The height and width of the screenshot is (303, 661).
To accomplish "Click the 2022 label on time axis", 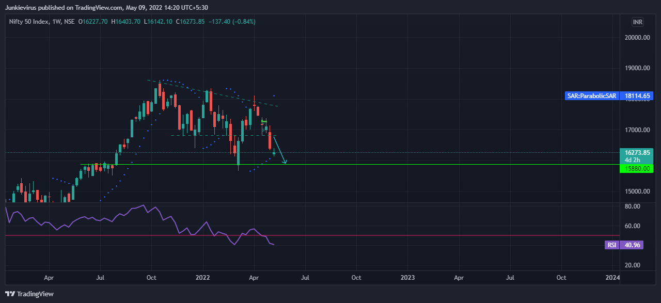I will point(202,277).
